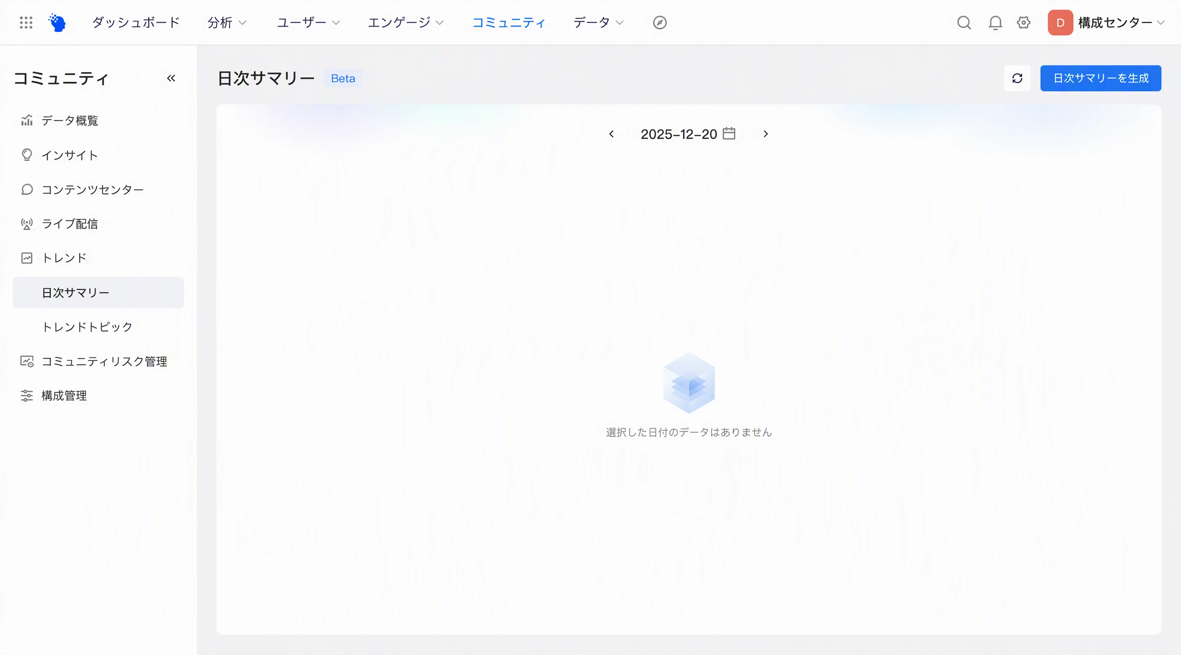Click the 構成管理 sliders icon
Viewport: 1181px width, 655px height.
pos(27,396)
